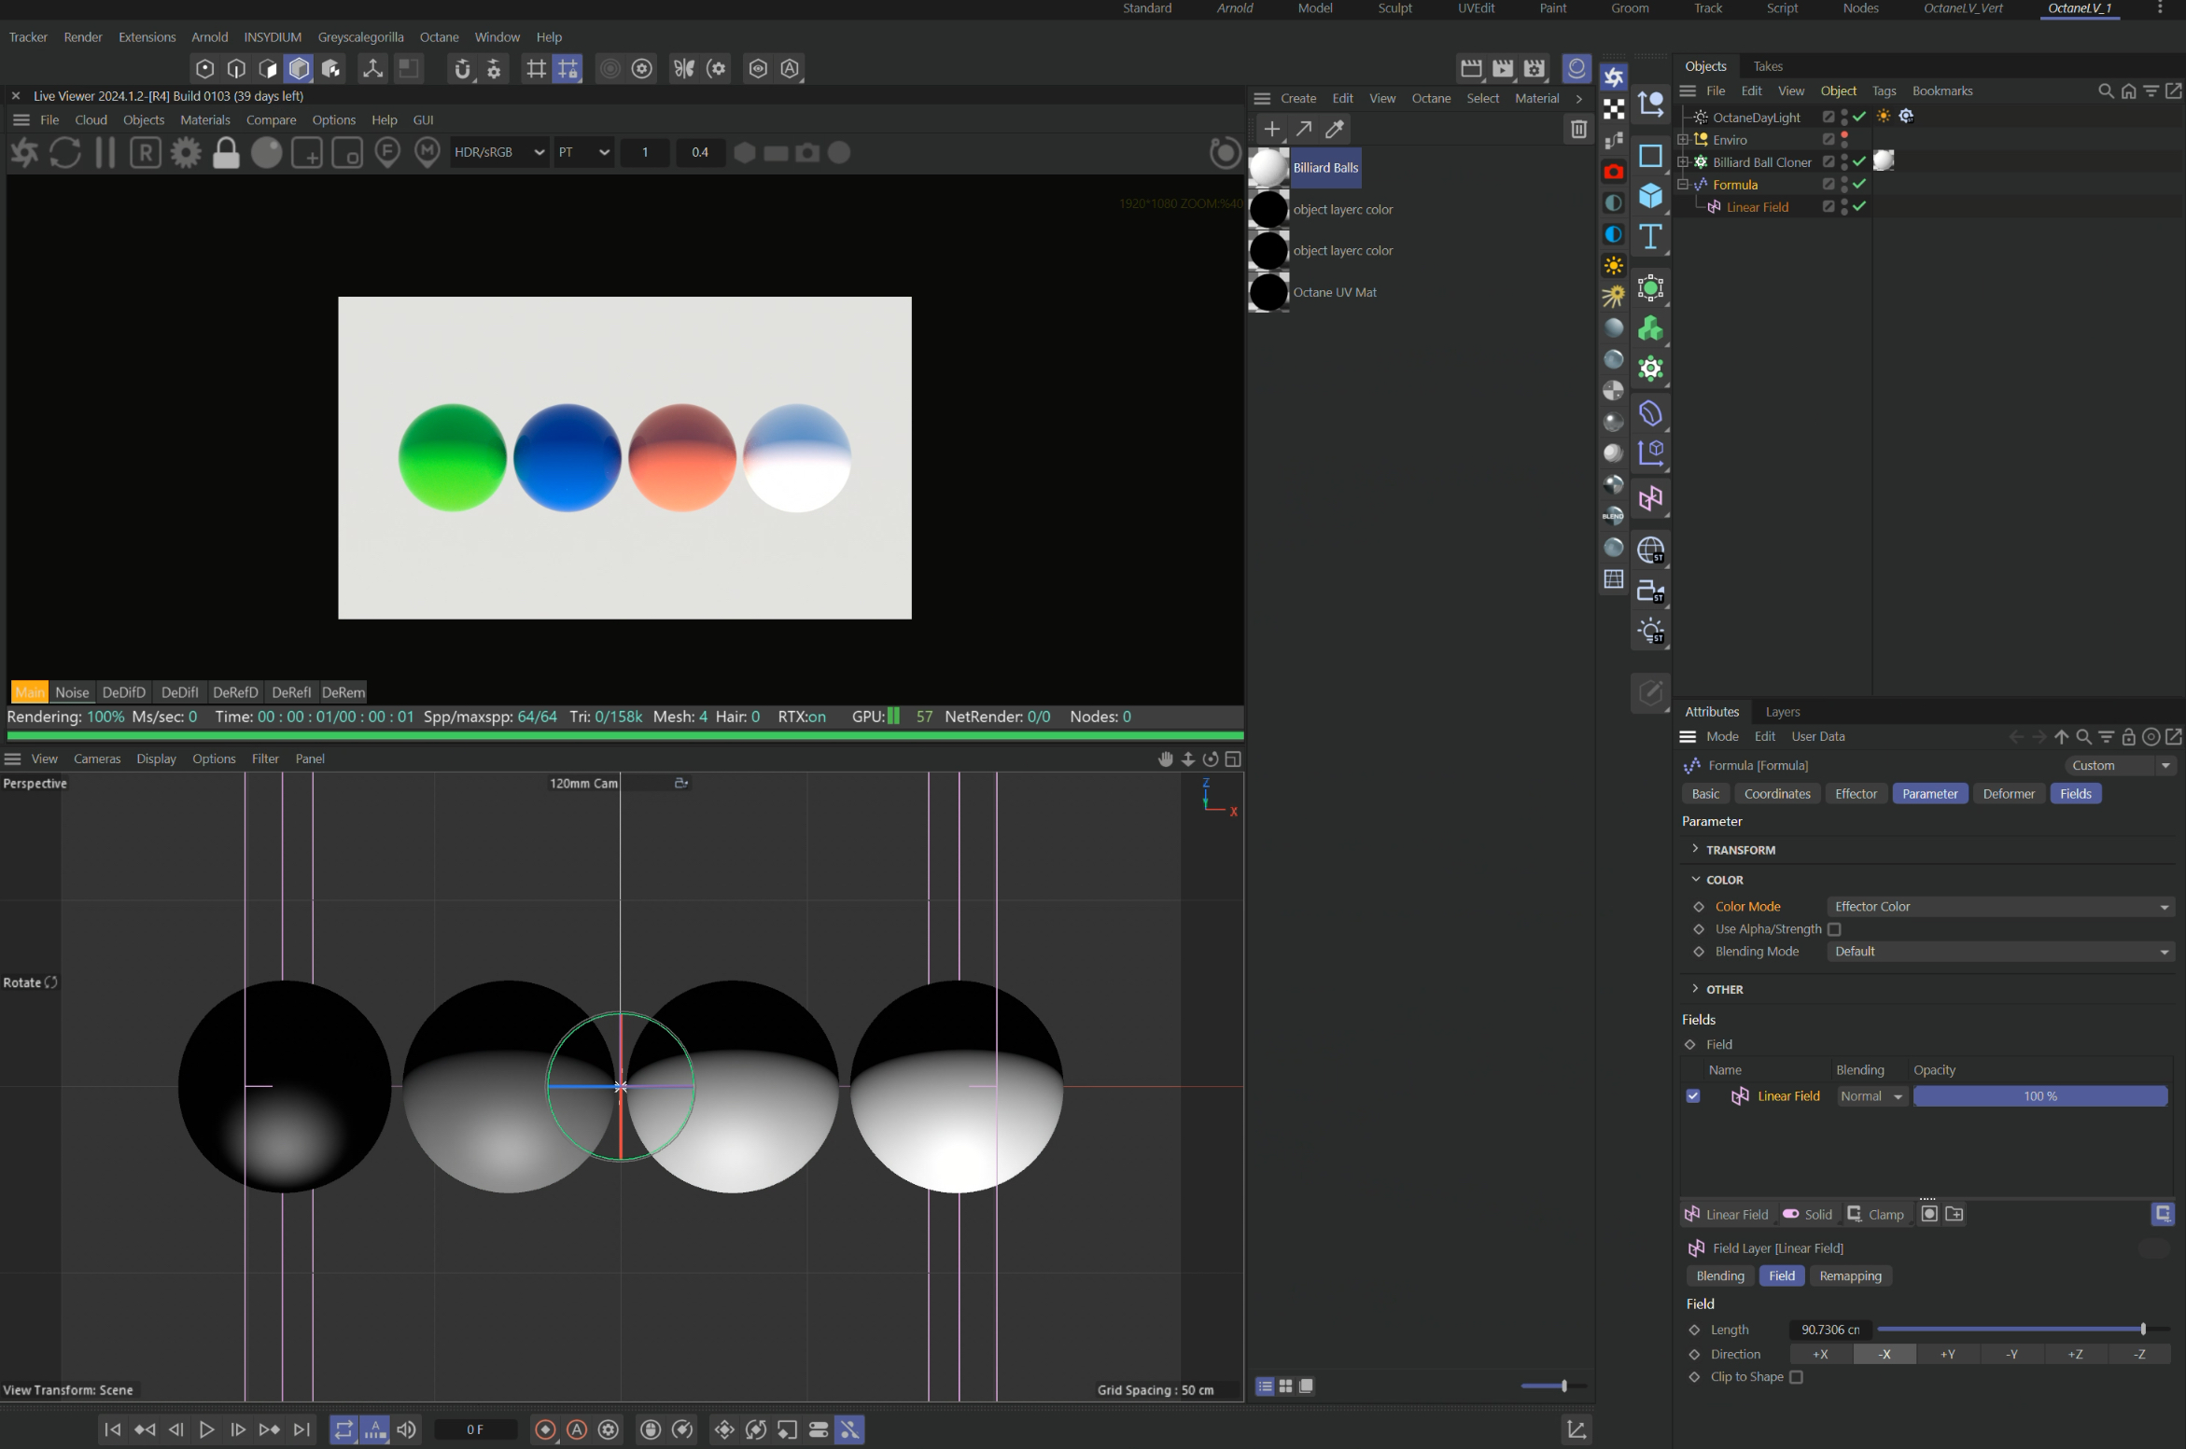Open the HDR/sRGB color space dropdown
Image resolution: width=2186 pixels, height=1449 pixels.
pos(498,152)
